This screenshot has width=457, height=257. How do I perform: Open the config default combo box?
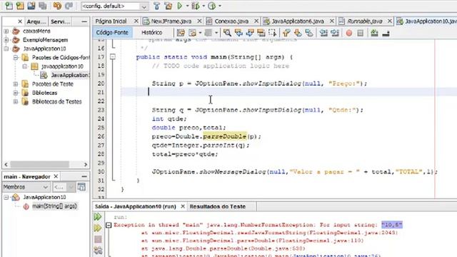click(114, 6)
